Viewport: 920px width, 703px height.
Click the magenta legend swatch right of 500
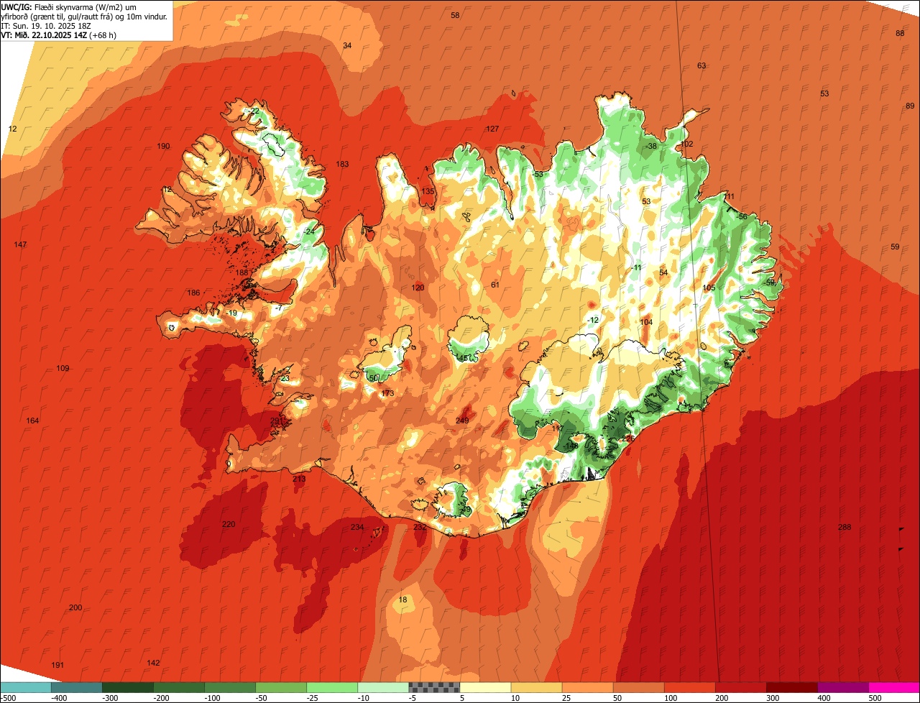(x=893, y=687)
